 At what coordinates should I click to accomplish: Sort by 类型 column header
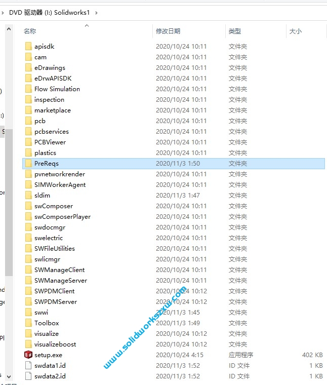click(234, 31)
